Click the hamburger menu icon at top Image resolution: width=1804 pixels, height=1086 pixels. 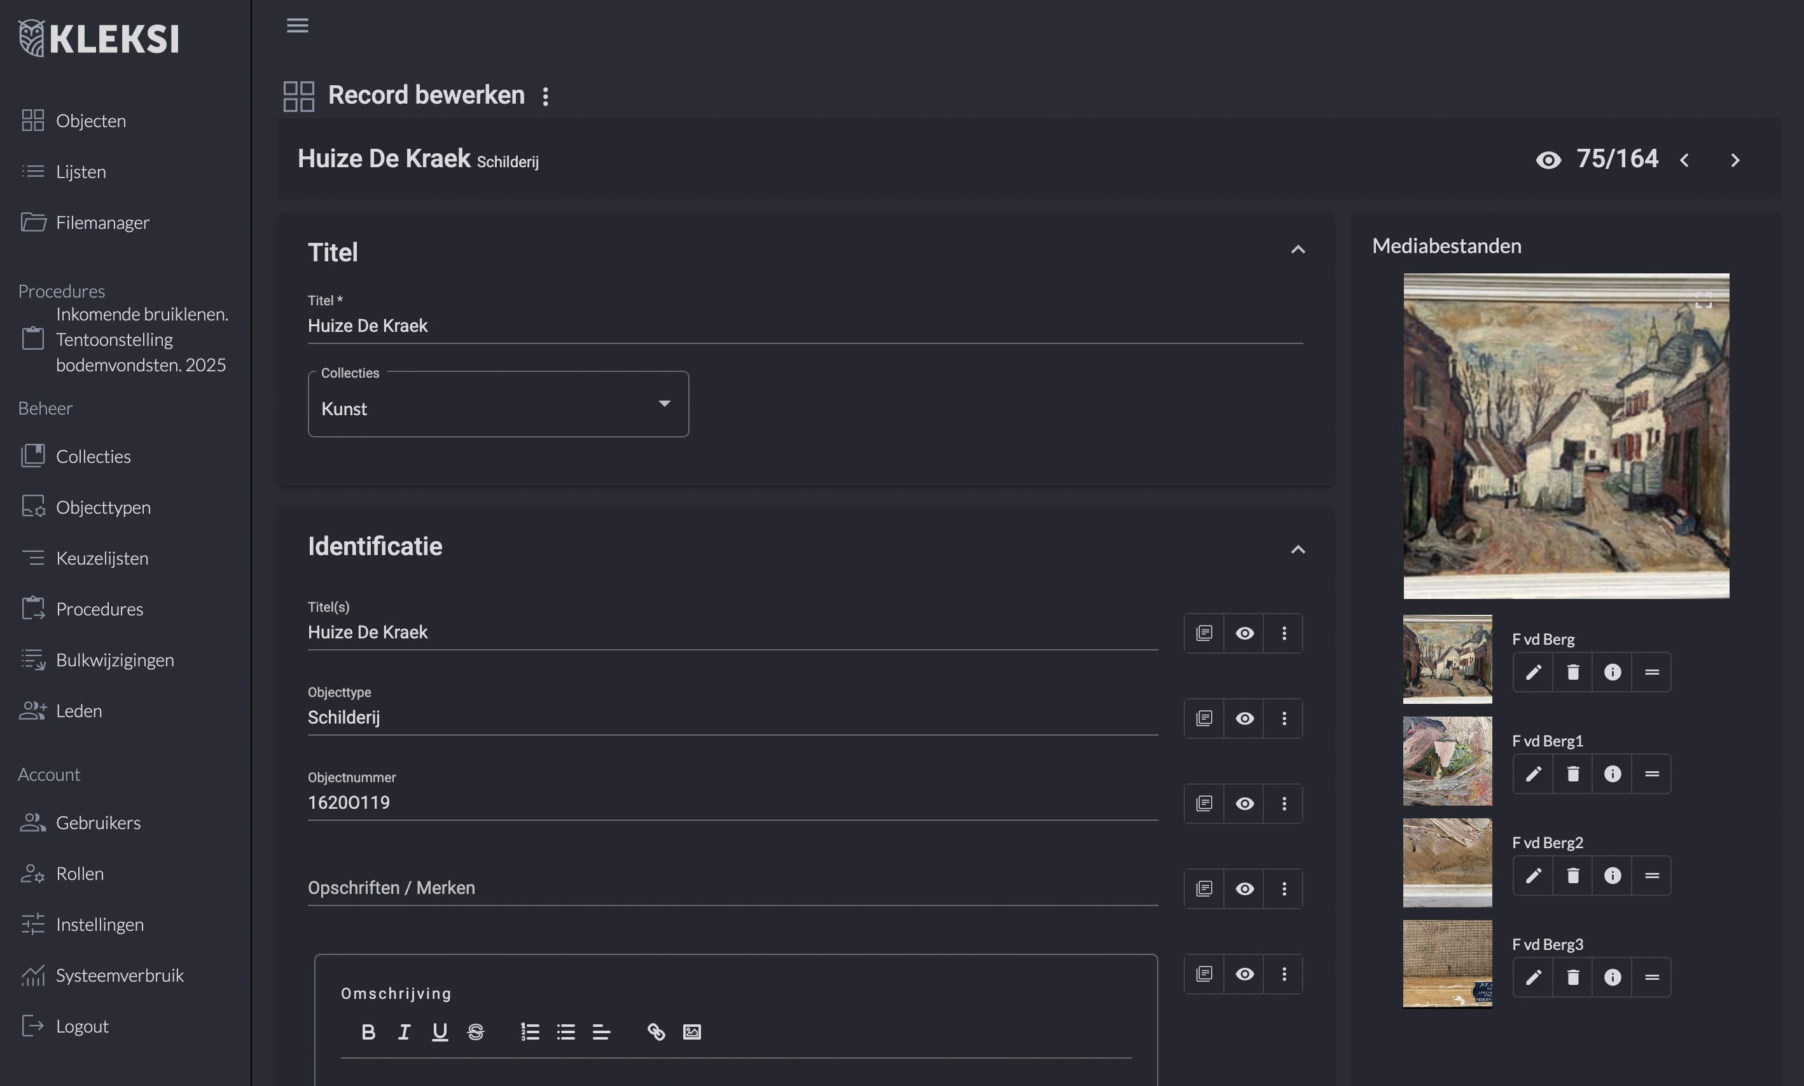point(297,25)
